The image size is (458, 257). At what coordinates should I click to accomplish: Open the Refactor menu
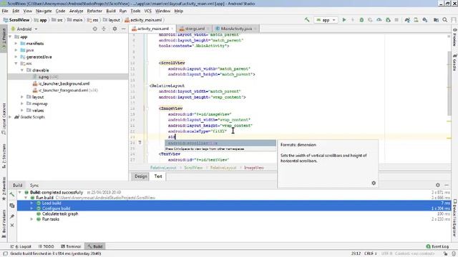[x=94, y=11]
